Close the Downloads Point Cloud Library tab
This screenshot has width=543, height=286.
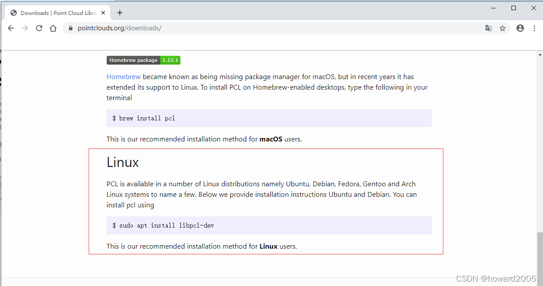tap(104, 13)
